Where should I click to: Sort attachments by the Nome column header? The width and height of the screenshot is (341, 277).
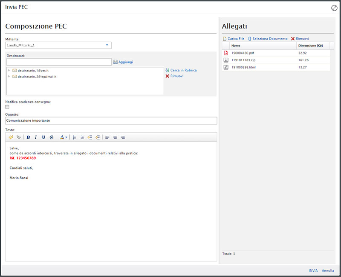(x=263, y=46)
